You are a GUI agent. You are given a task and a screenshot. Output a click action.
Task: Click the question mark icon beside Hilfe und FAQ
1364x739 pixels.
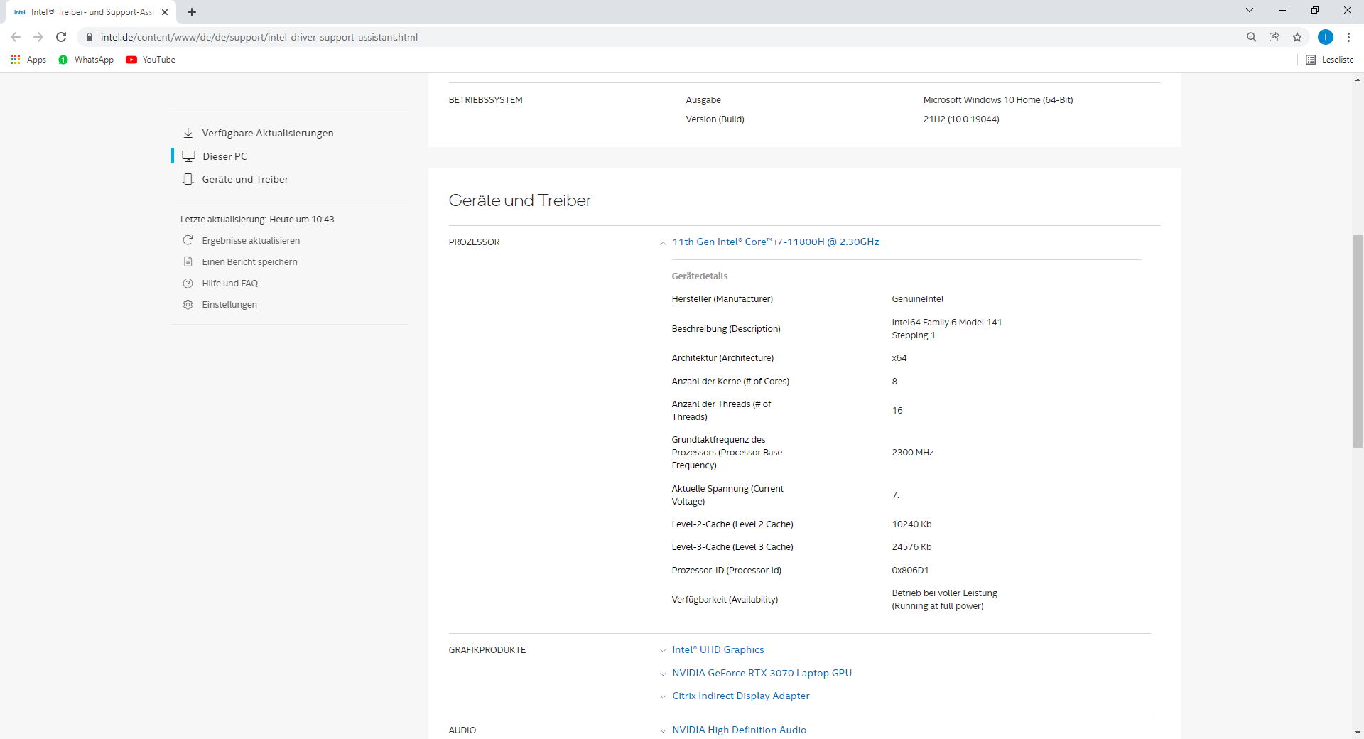(x=188, y=283)
